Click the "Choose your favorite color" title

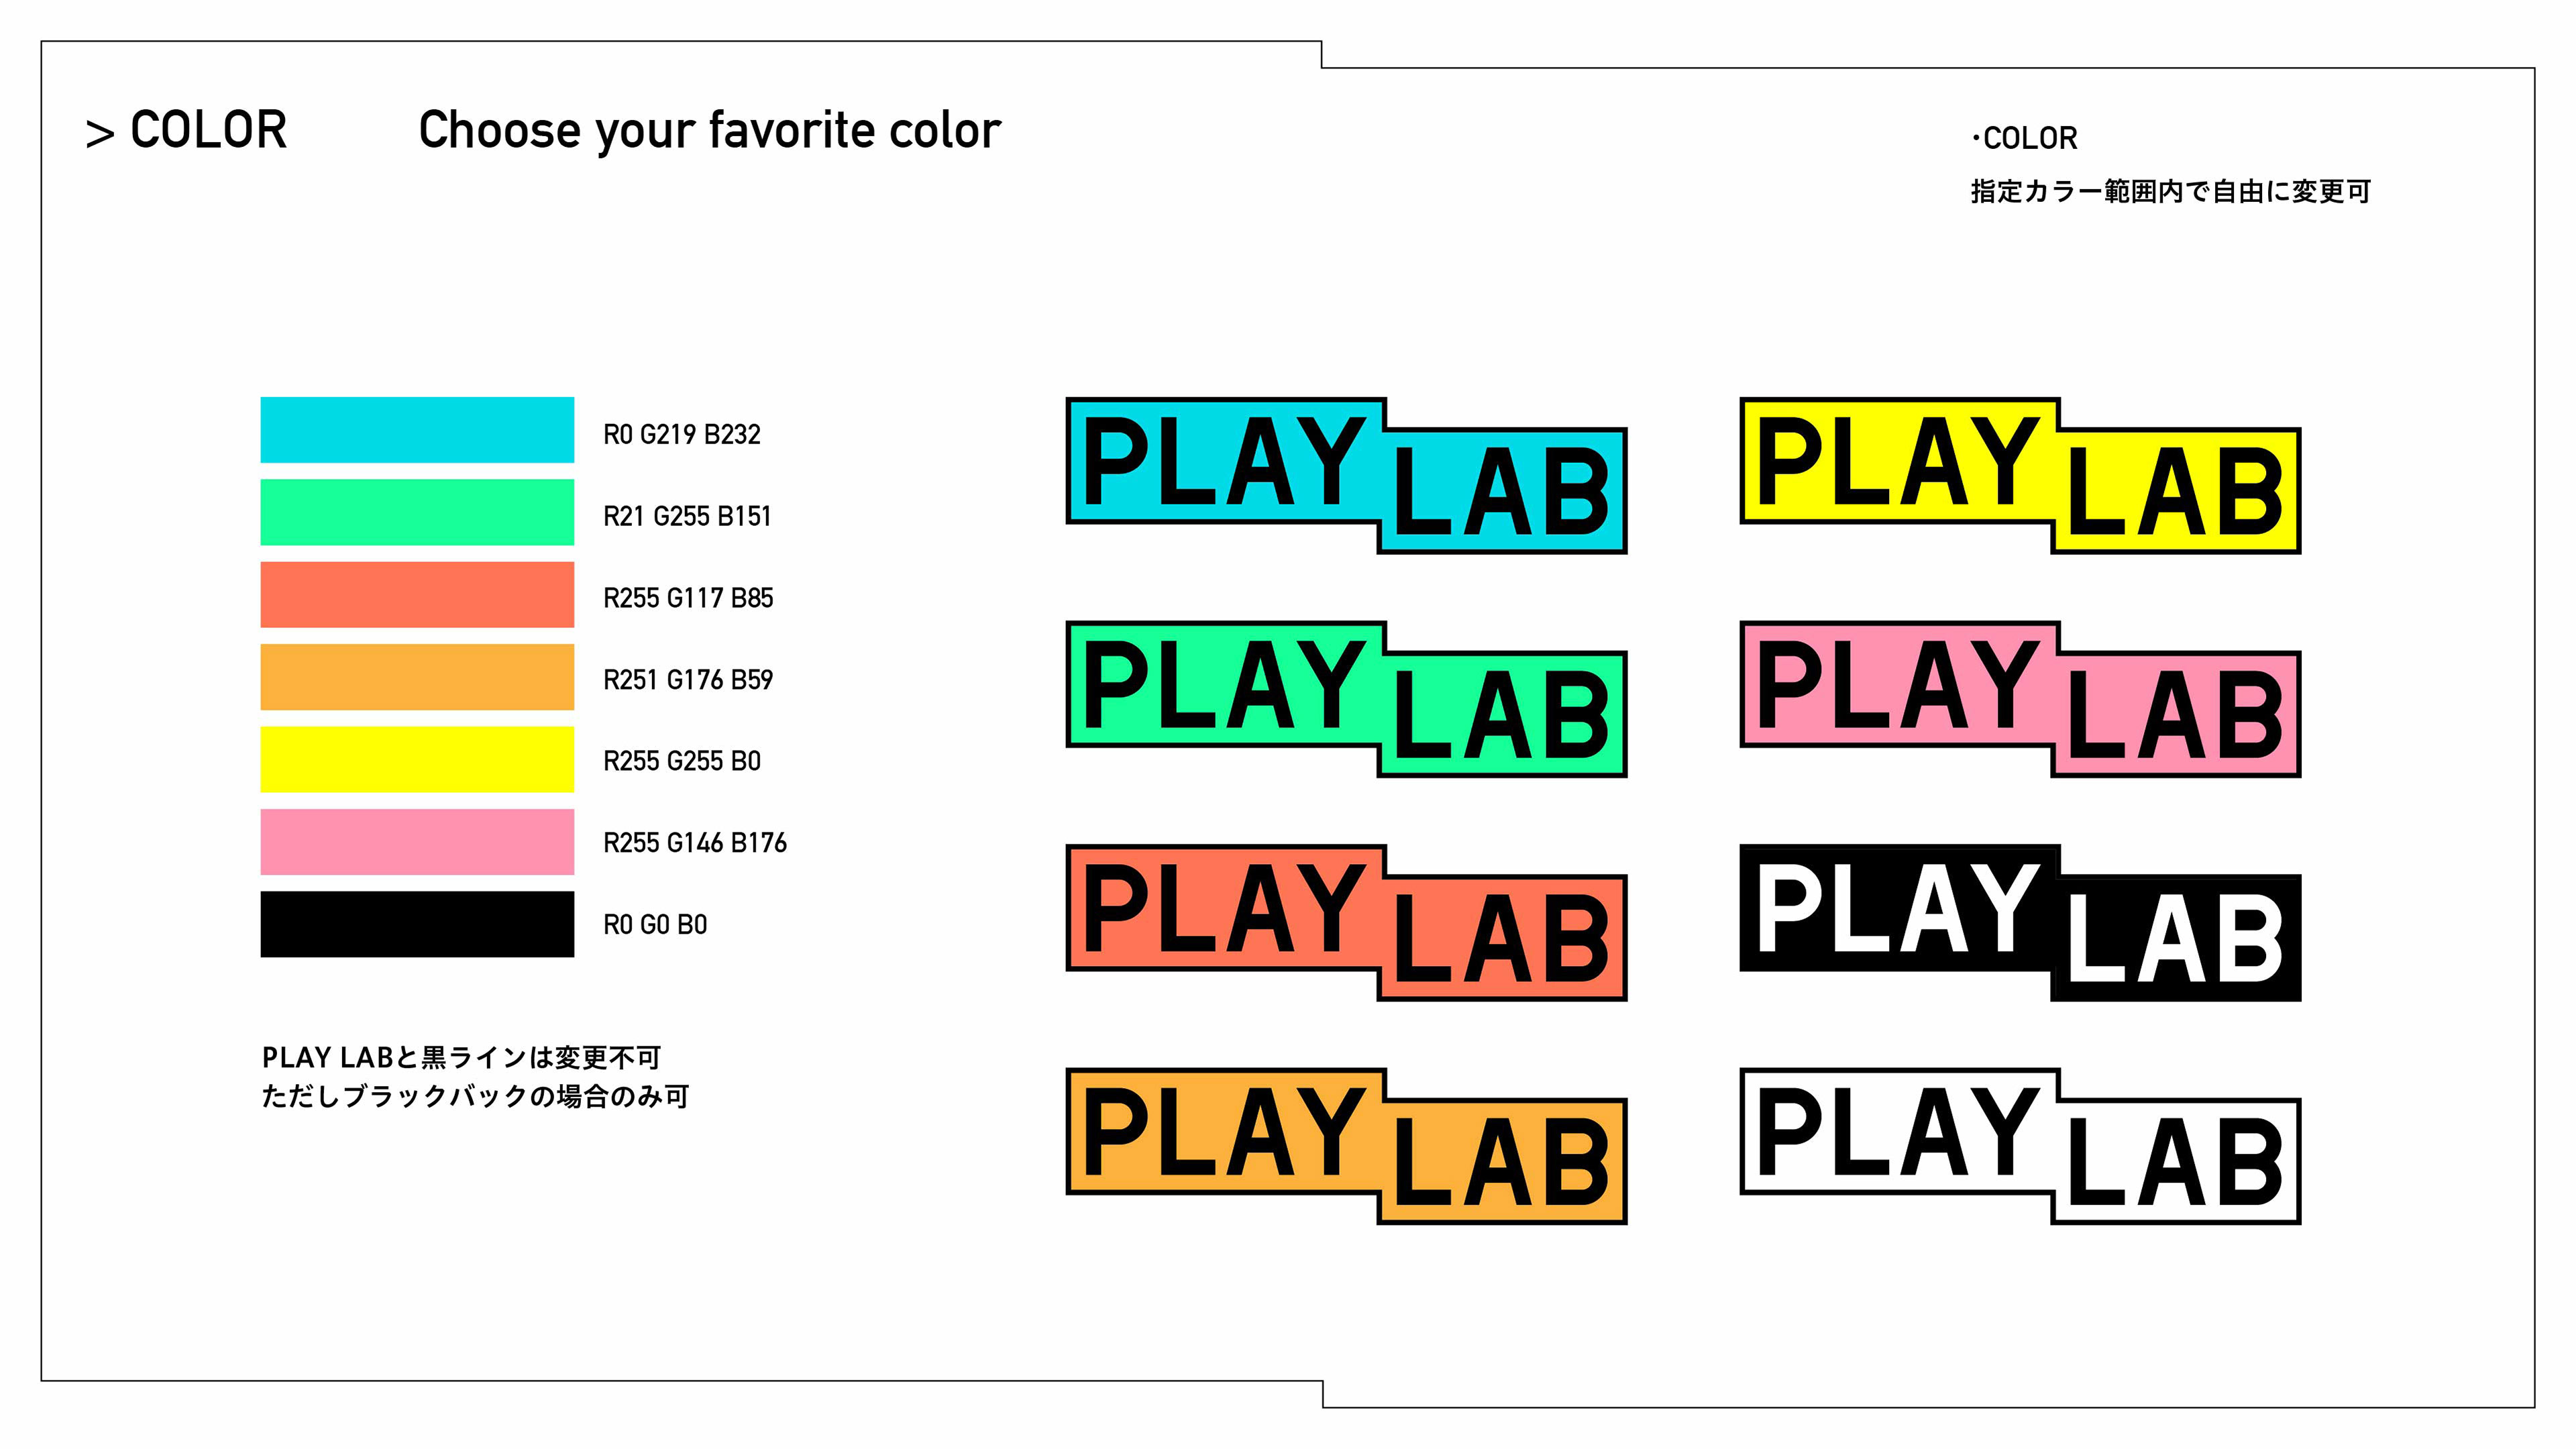tap(709, 131)
